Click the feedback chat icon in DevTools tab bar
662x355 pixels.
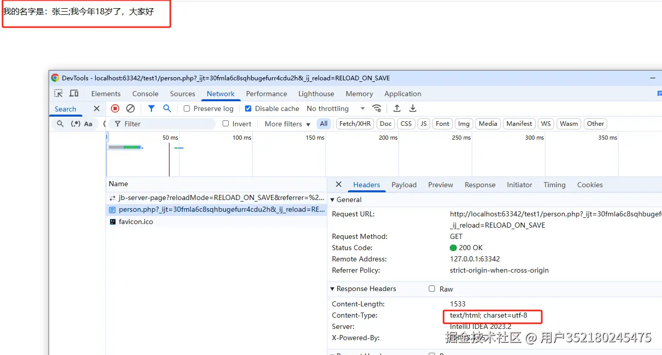pos(659,94)
